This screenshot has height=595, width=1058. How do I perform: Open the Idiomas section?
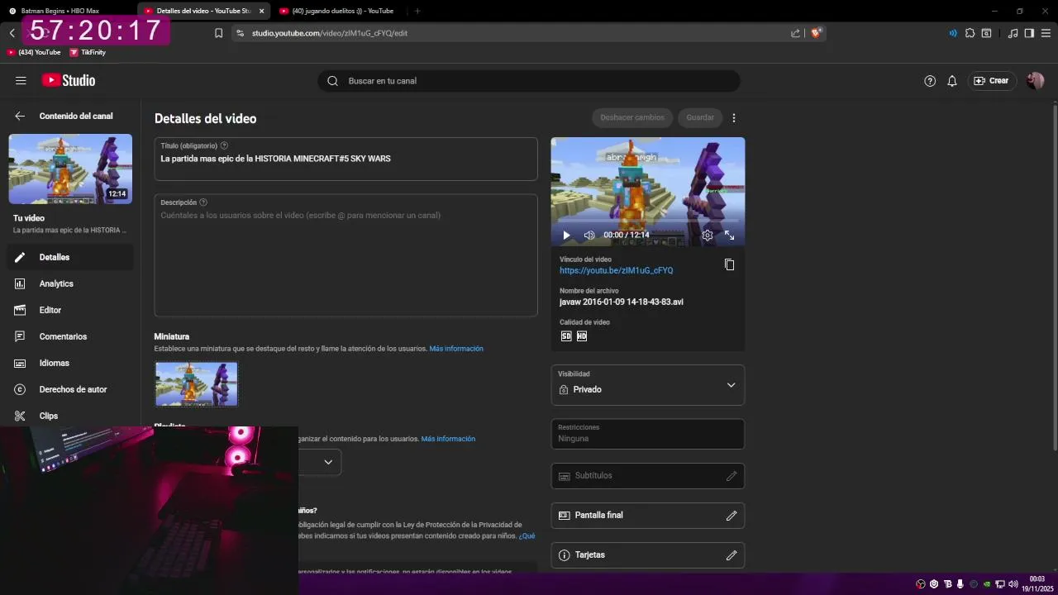(x=70, y=363)
